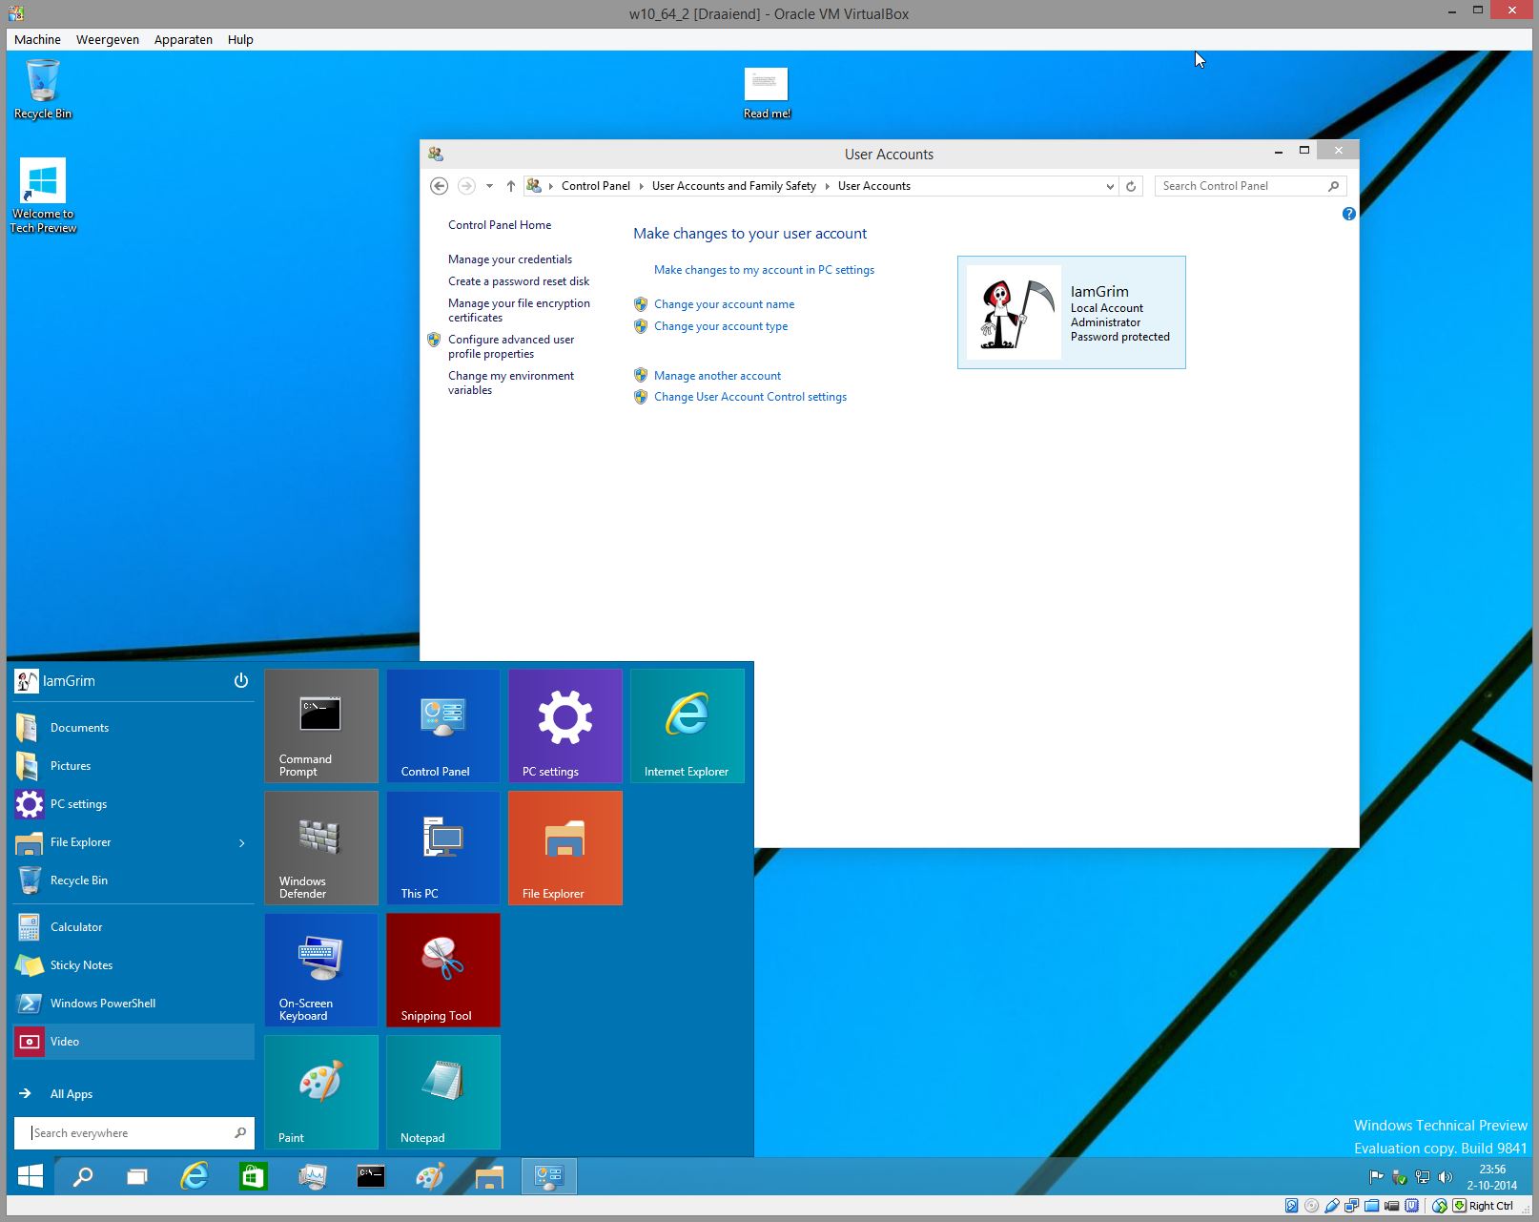The image size is (1539, 1222).
Task: Expand the recent locations dropdown arrow
Action: pos(489,186)
